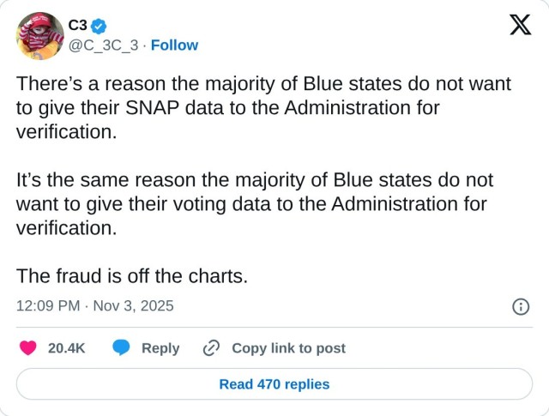Select the 'Copy link to post' text

coord(288,348)
